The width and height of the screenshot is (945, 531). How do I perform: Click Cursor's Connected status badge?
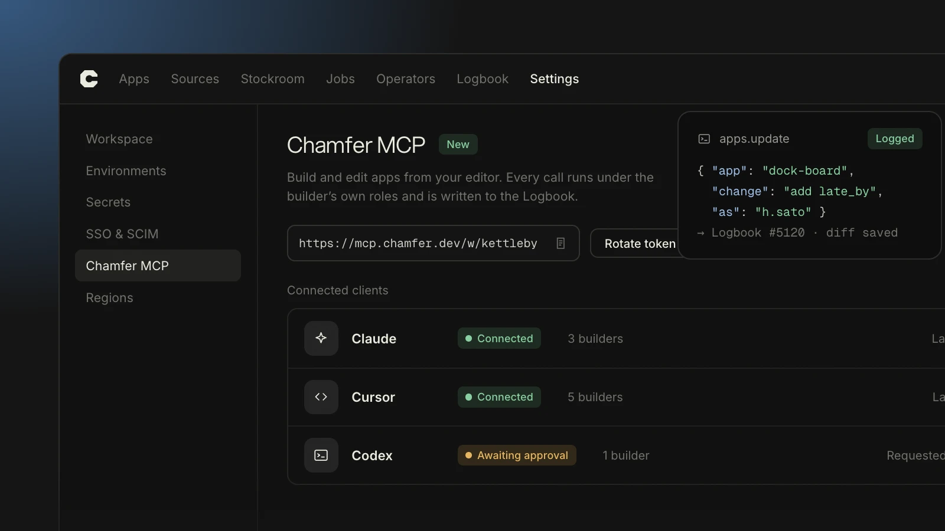(499, 397)
